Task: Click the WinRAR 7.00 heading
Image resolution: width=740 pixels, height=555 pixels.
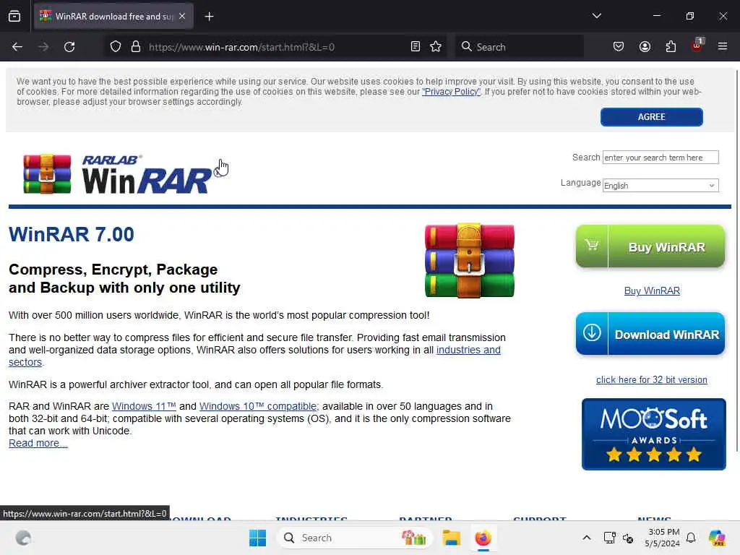Action: tap(72, 235)
